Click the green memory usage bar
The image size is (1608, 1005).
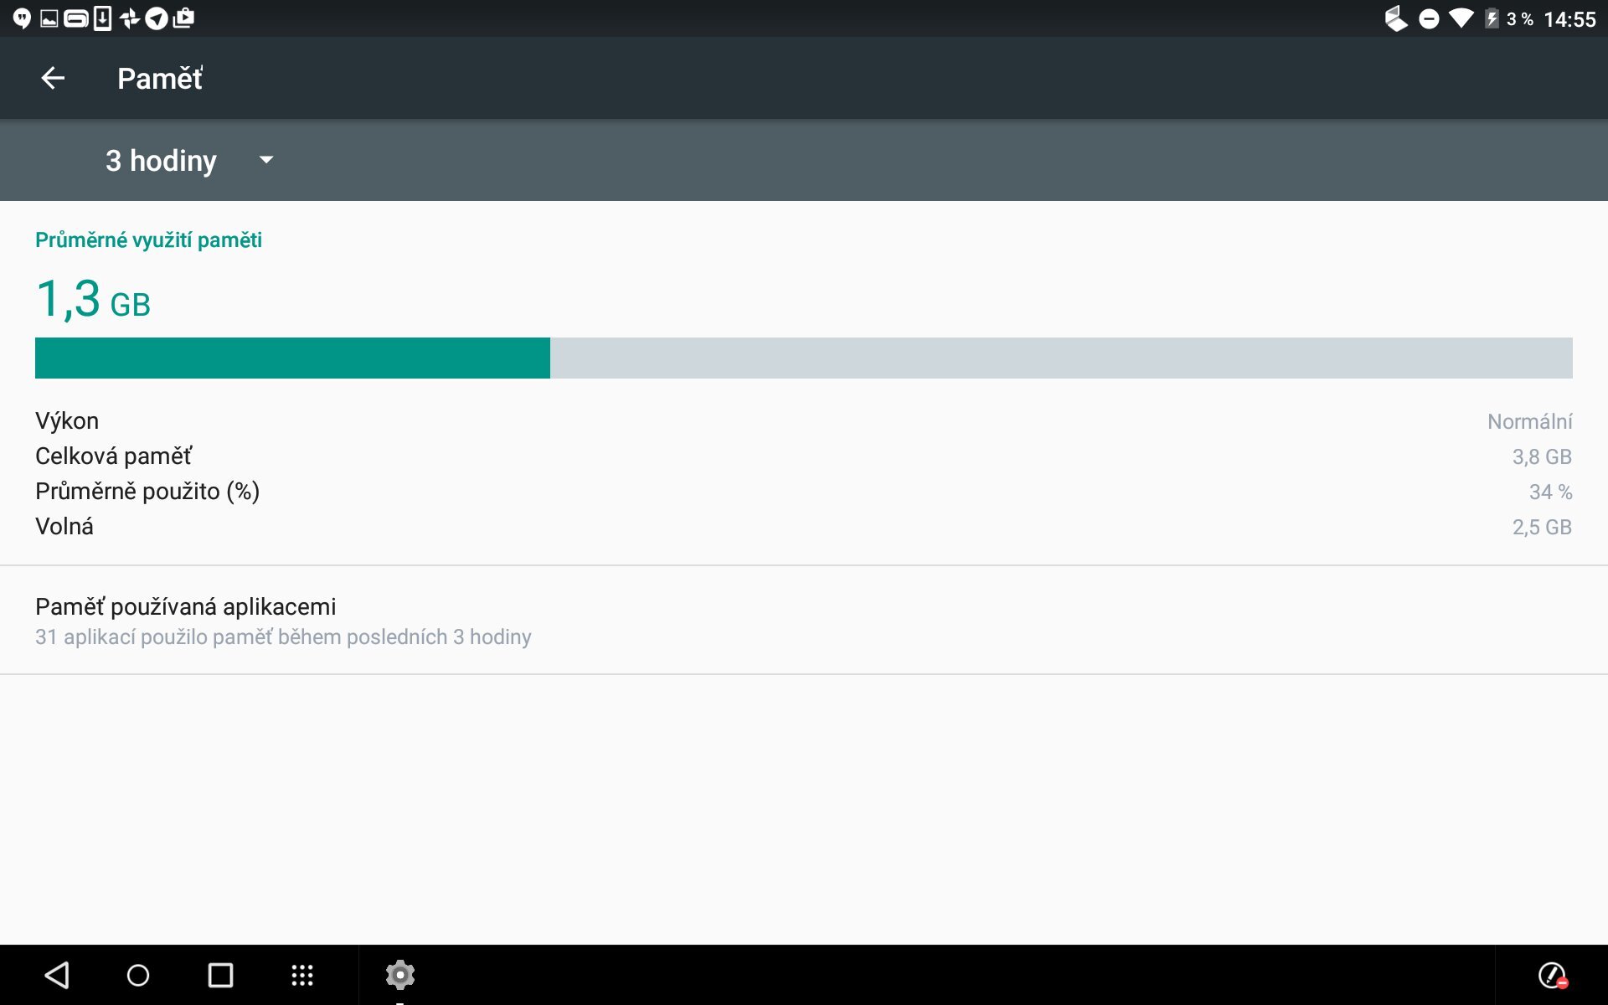click(292, 358)
